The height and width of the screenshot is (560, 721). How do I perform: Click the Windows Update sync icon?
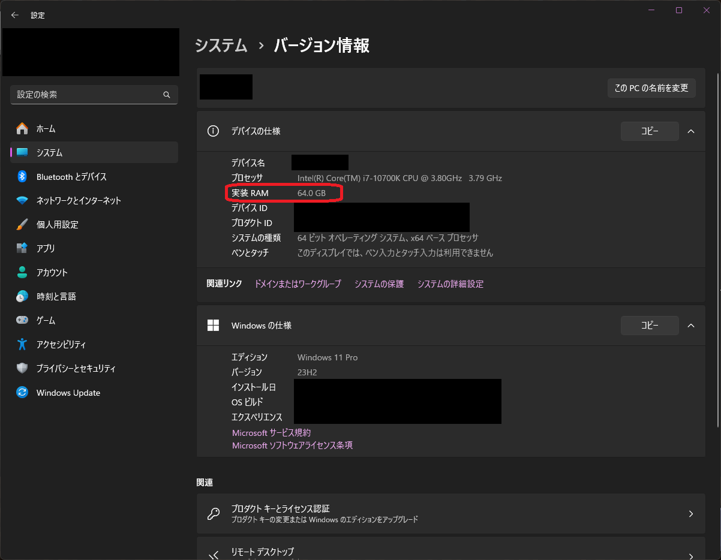tap(22, 393)
